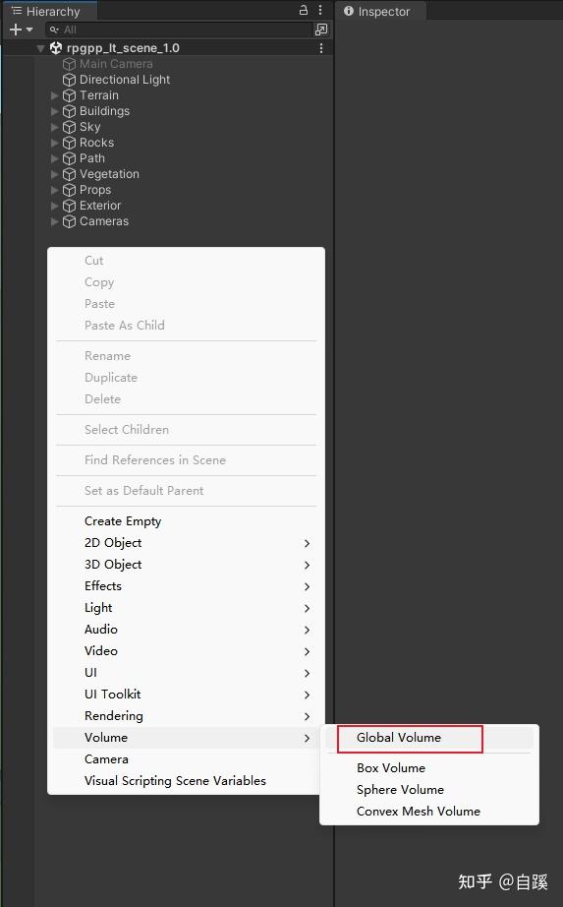Image resolution: width=563 pixels, height=907 pixels.
Task: Click the Hierarchy search field
Action: pyautogui.click(x=179, y=30)
